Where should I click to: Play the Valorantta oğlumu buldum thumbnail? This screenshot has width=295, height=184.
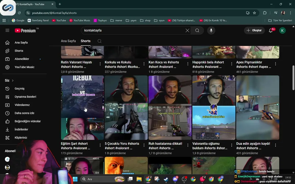coord(214,108)
